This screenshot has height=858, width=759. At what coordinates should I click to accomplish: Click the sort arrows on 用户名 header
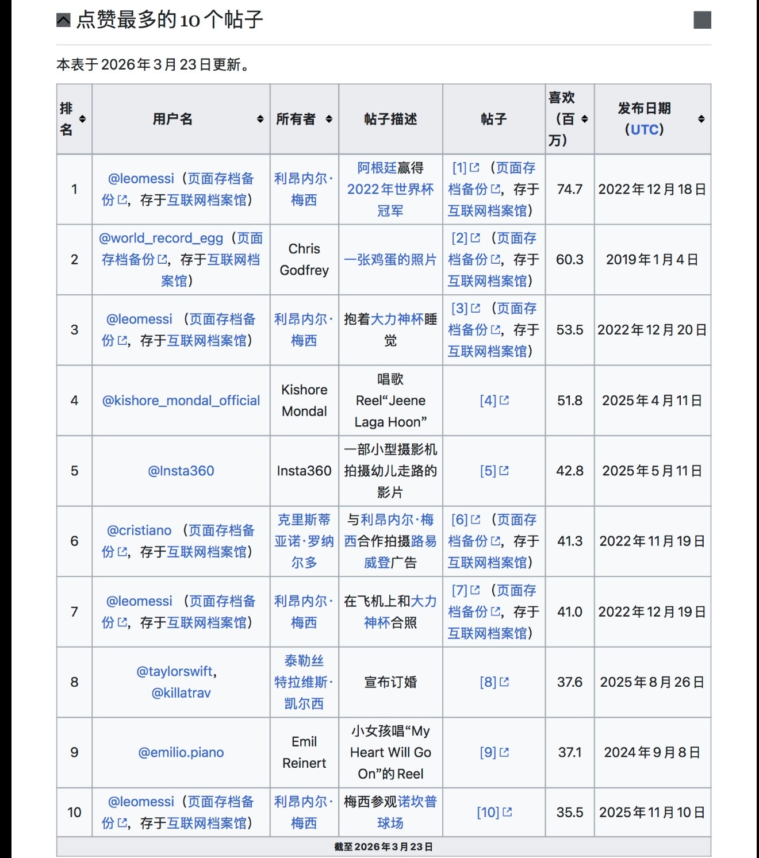(x=260, y=119)
